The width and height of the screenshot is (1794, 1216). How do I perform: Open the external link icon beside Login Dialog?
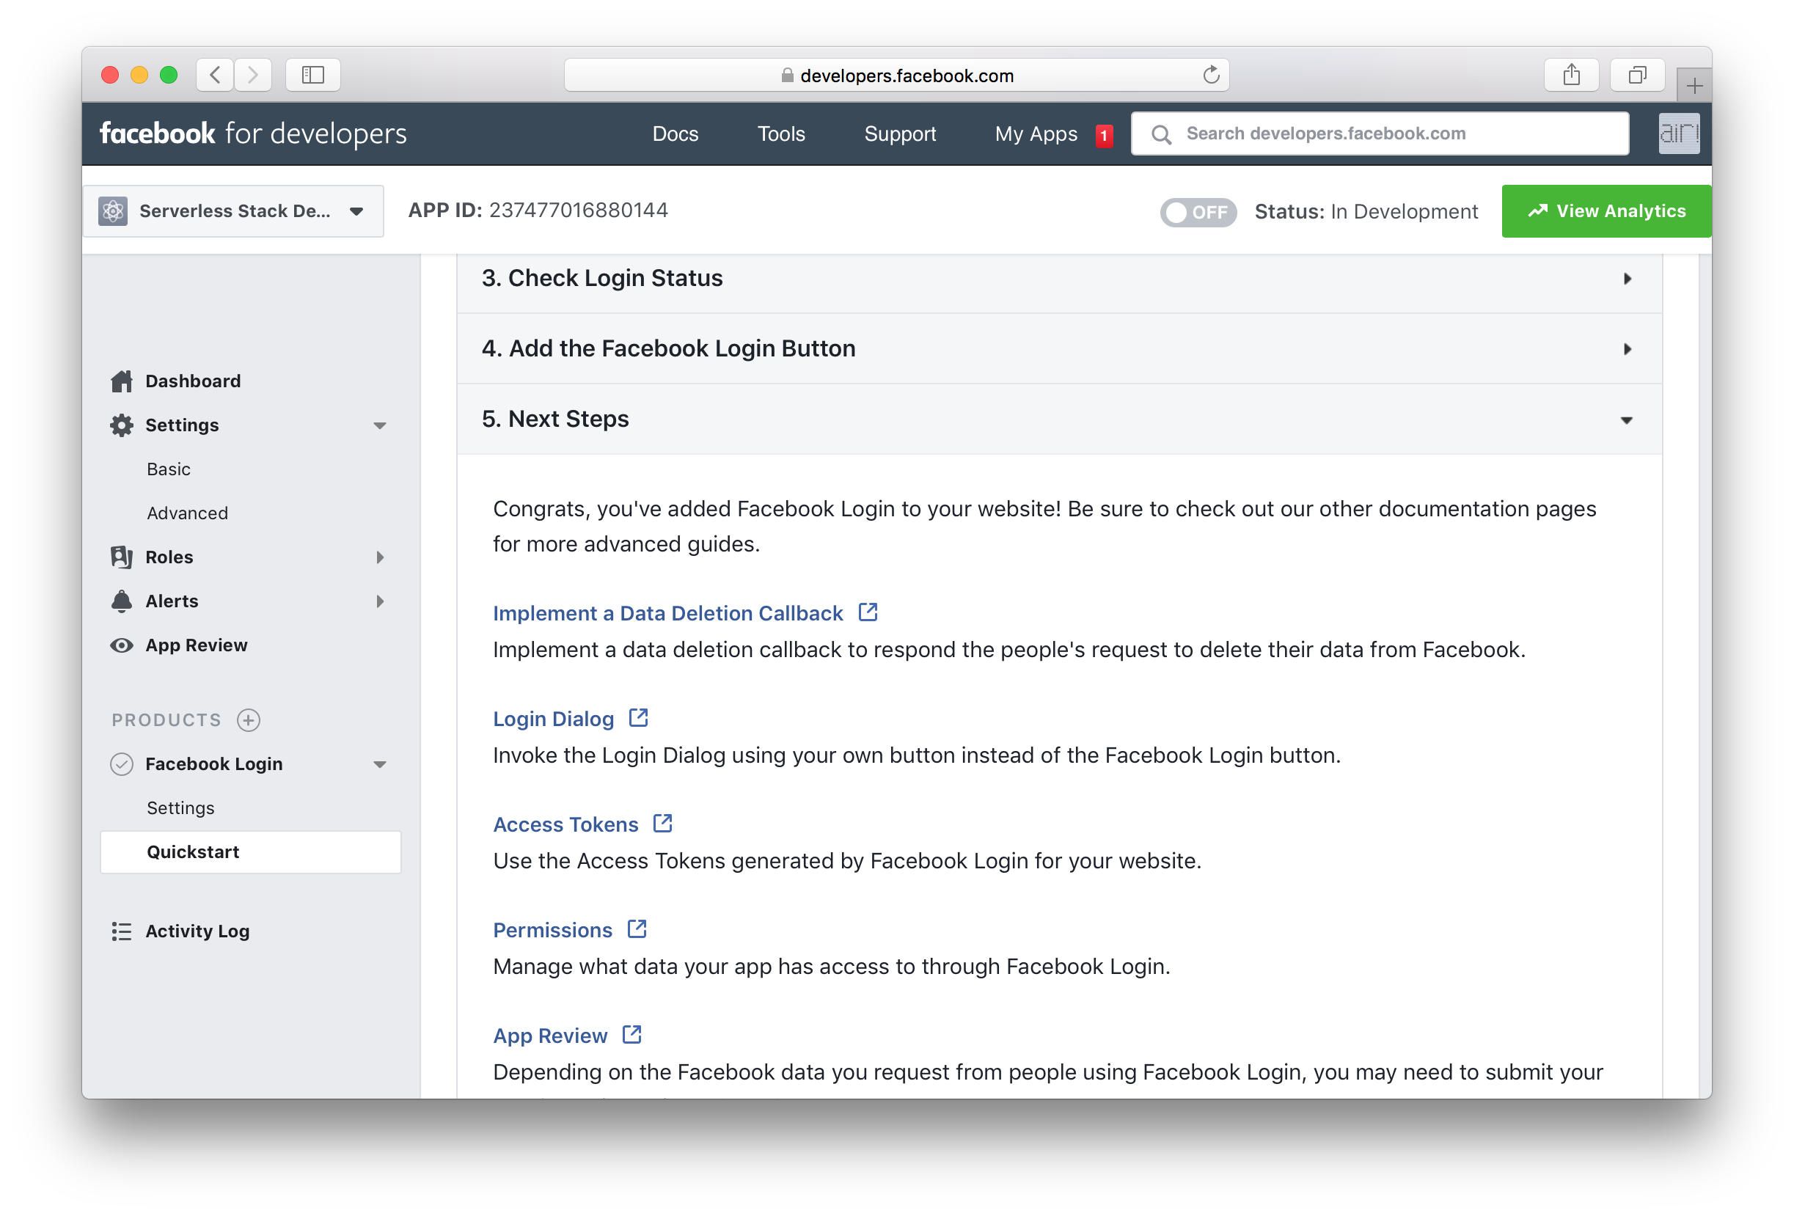[x=637, y=717]
